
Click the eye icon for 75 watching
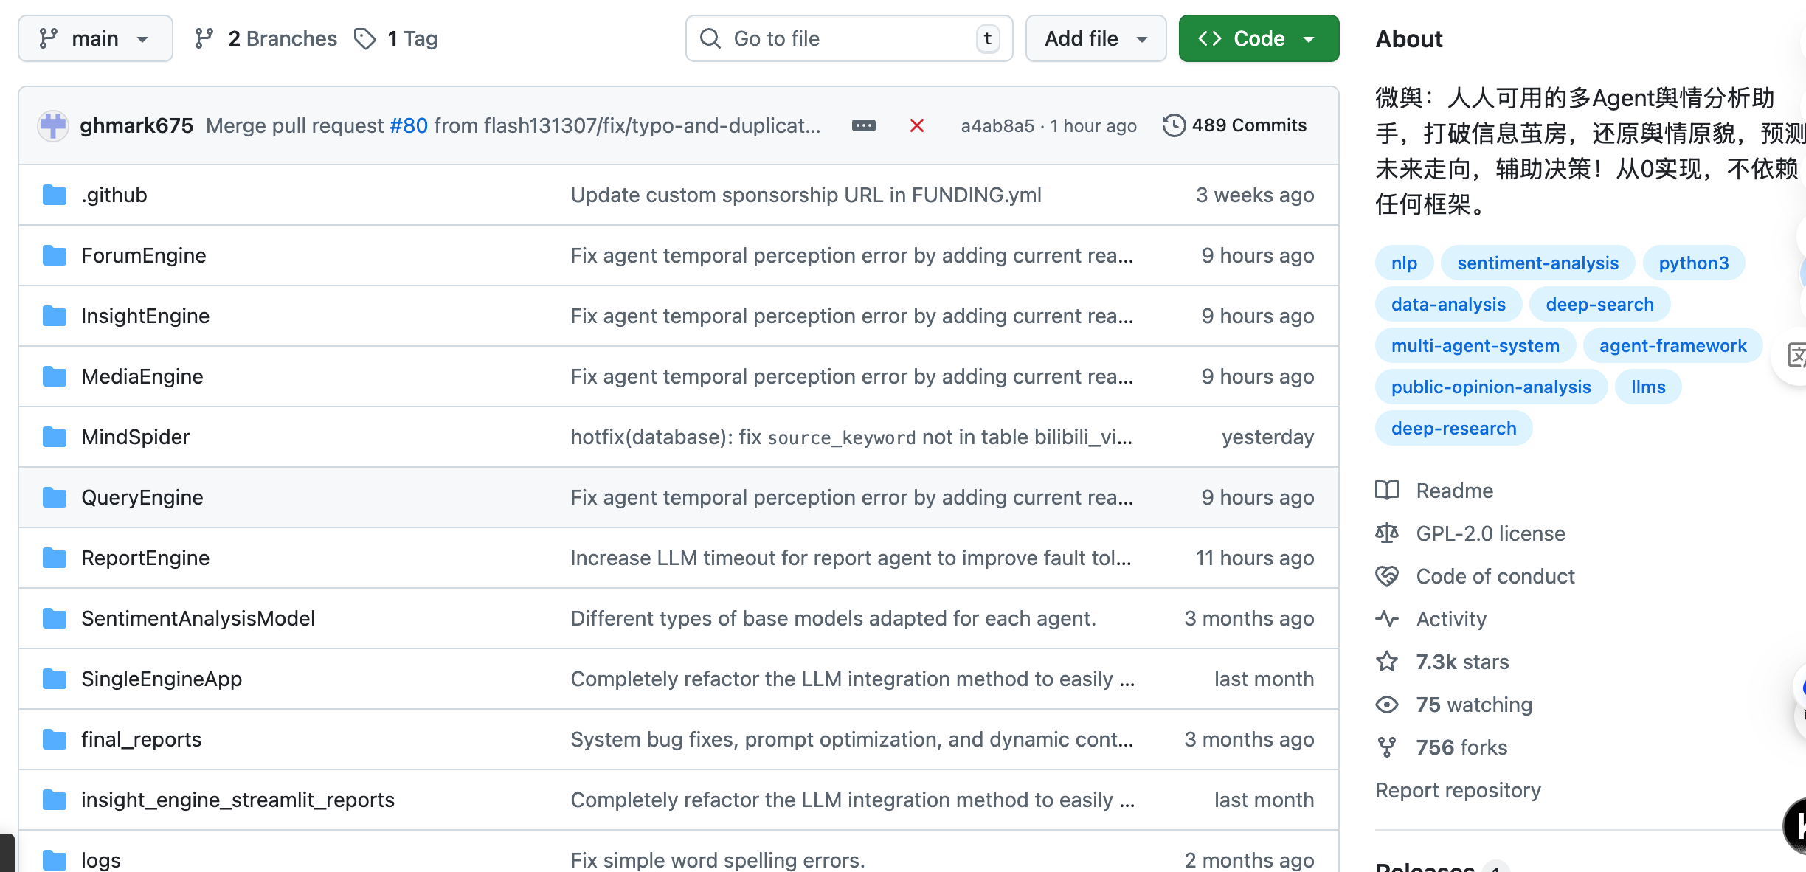(1387, 705)
